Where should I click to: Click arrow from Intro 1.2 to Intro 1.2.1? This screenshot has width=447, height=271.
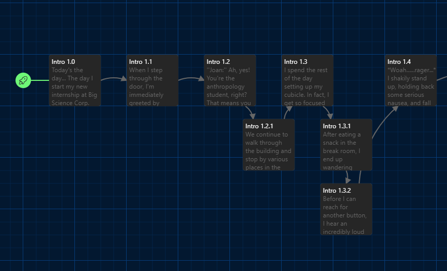coord(250,111)
